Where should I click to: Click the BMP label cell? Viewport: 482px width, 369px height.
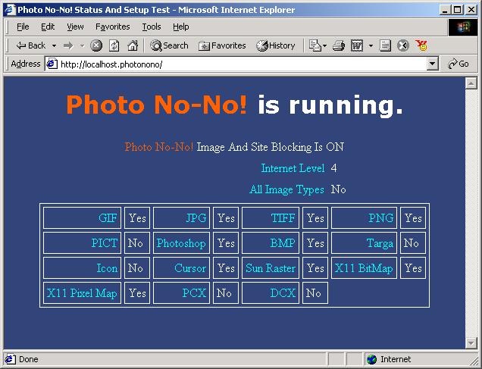[271, 243]
